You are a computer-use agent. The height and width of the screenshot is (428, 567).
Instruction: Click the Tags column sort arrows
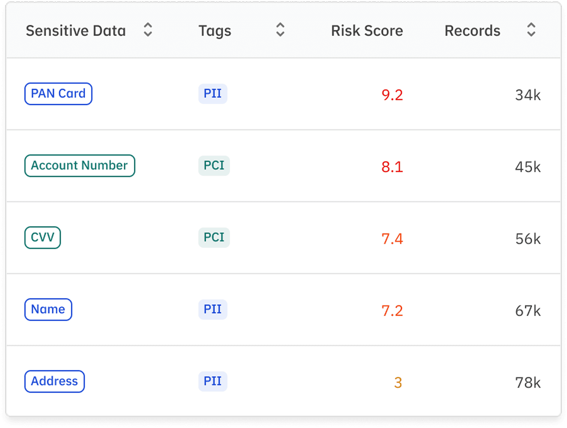pyautogui.click(x=280, y=30)
